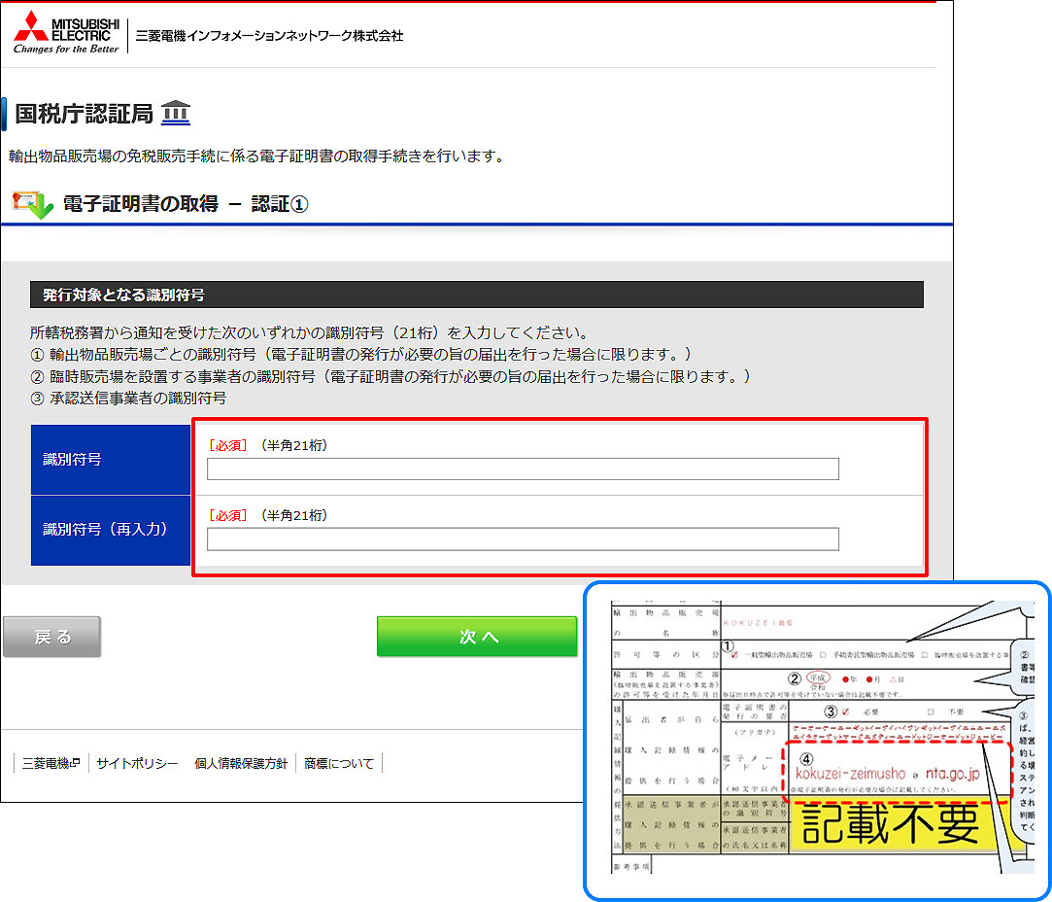The width and height of the screenshot is (1052, 902).
Task: Open the サイトポリシー footer link
Action: pos(137,764)
